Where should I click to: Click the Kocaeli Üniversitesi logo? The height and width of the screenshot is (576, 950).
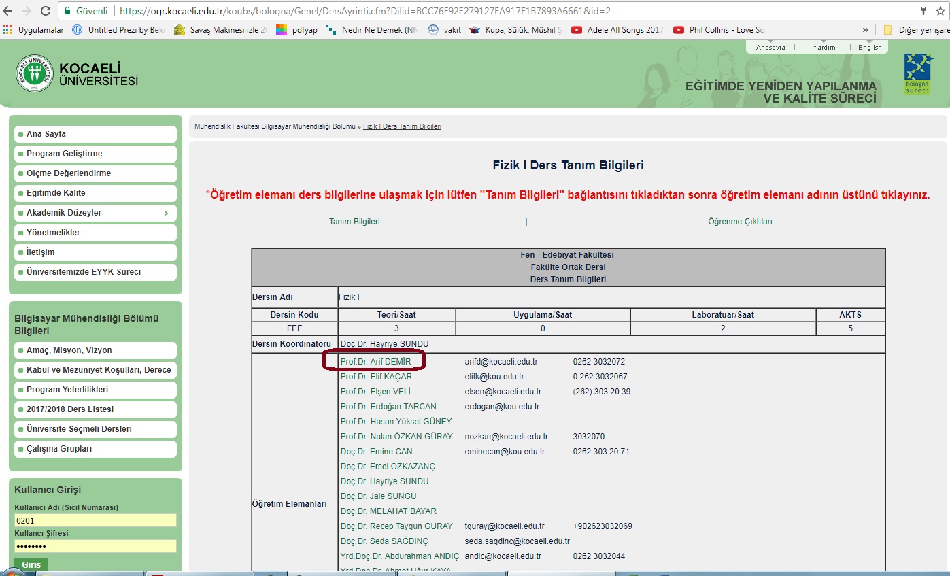click(35, 73)
